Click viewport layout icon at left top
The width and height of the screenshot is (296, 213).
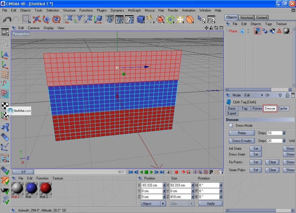(x=5, y=32)
